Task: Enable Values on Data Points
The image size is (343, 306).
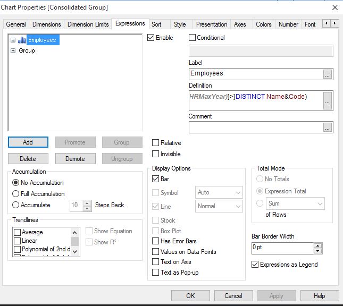Action: point(155,252)
